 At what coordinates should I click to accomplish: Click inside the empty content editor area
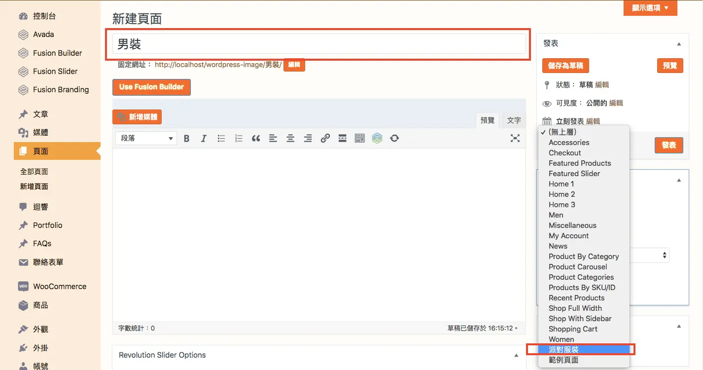pyautogui.click(x=319, y=234)
